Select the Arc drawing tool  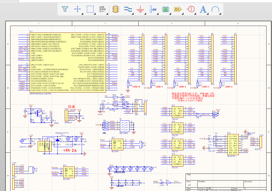(215, 9)
